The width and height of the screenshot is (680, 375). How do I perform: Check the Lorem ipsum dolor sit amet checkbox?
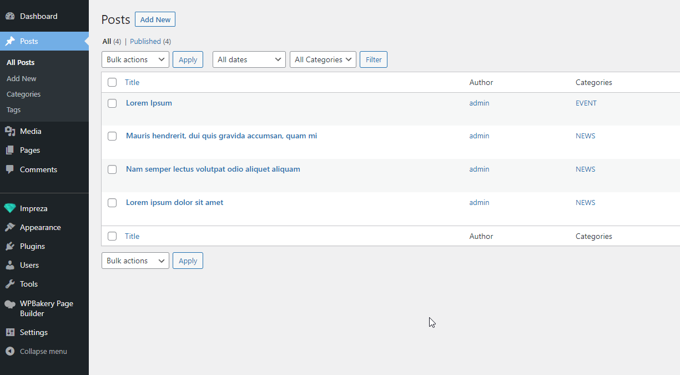click(112, 203)
